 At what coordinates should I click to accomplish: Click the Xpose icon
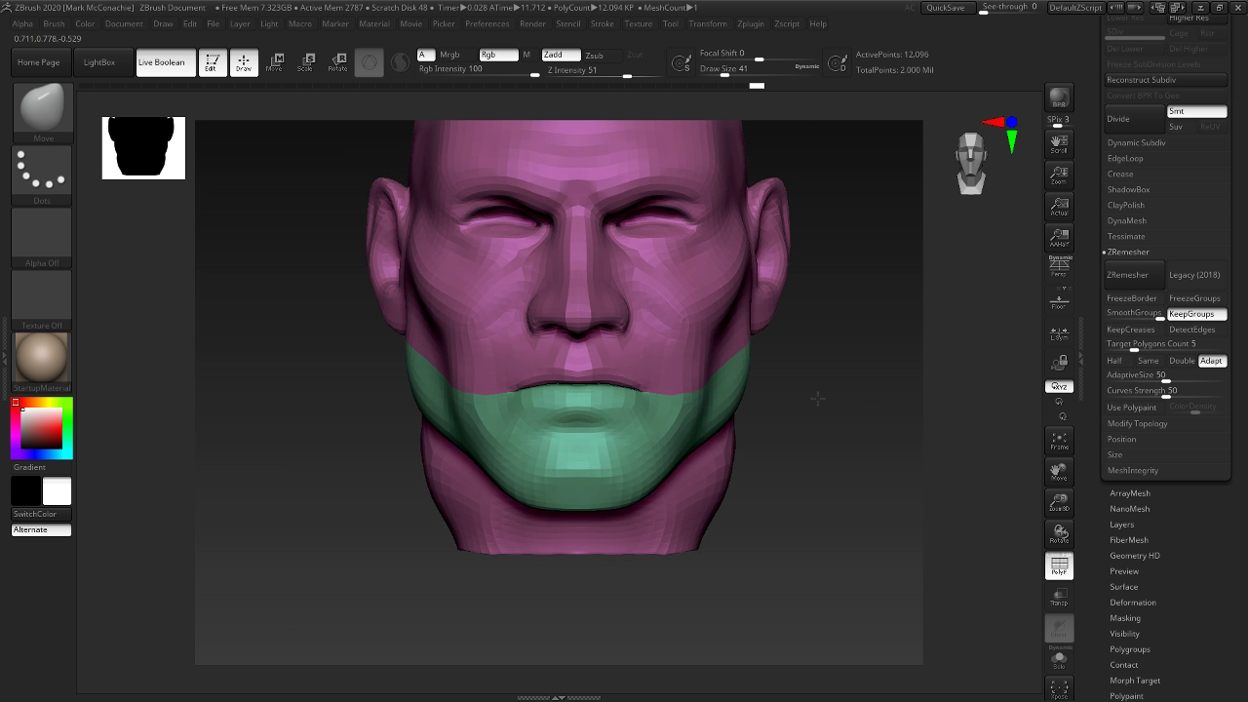point(1059,689)
